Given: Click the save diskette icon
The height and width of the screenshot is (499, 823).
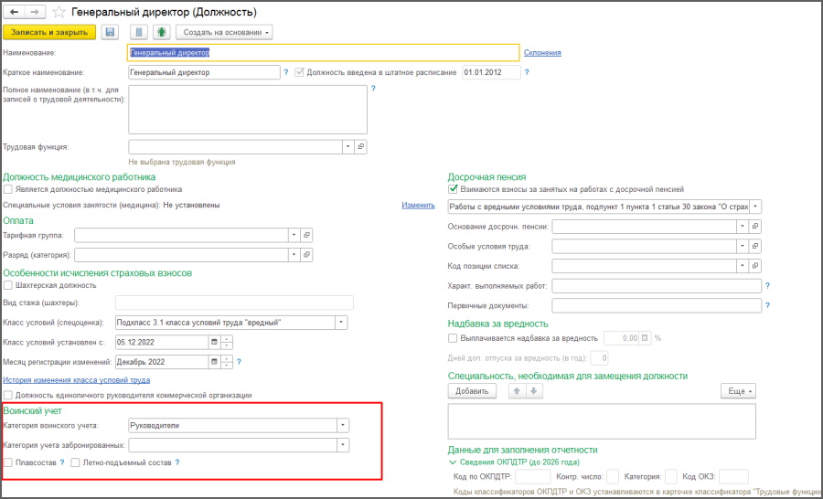Looking at the screenshot, I should coord(110,32).
